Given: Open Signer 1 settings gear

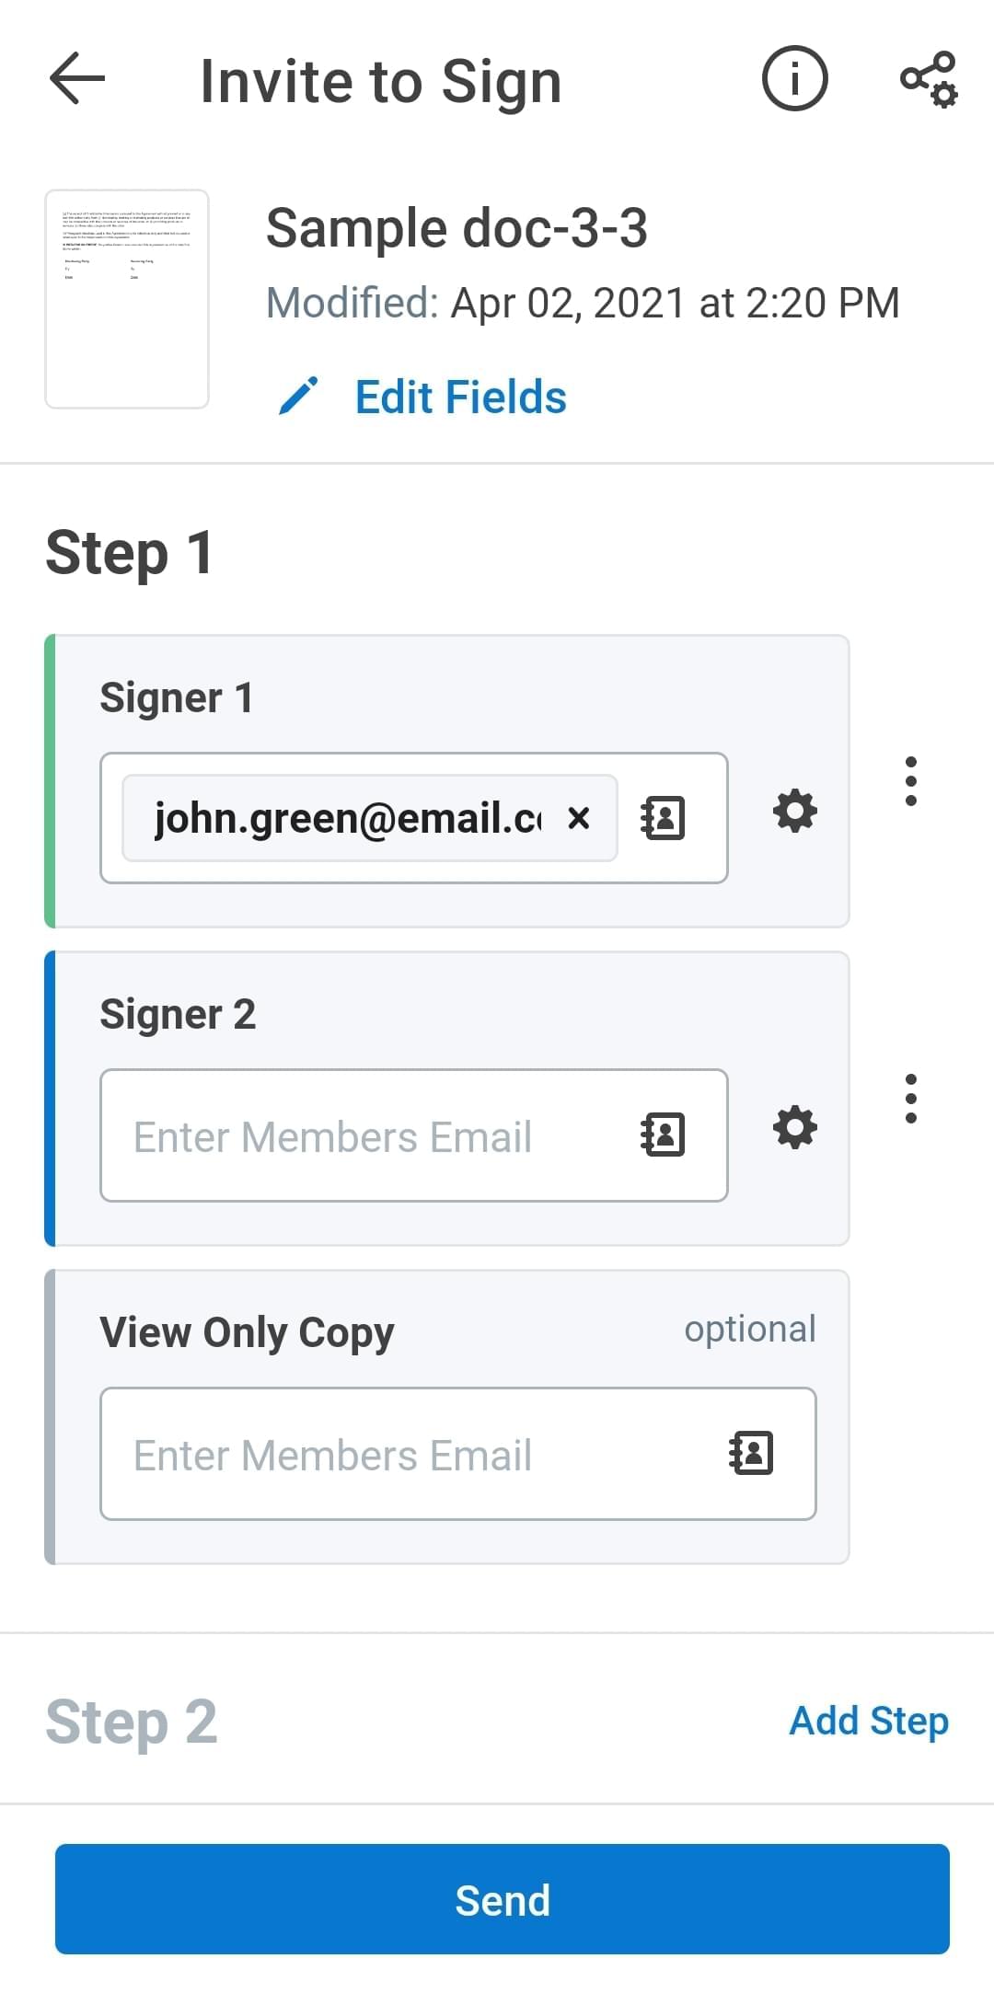Looking at the screenshot, I should point(795,812).
